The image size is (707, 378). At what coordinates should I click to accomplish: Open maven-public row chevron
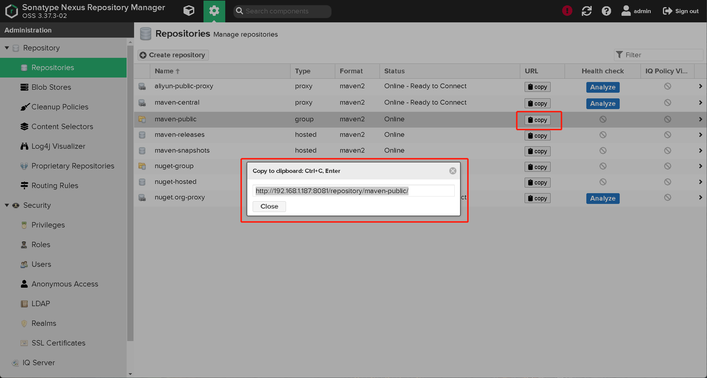(700, 119)
